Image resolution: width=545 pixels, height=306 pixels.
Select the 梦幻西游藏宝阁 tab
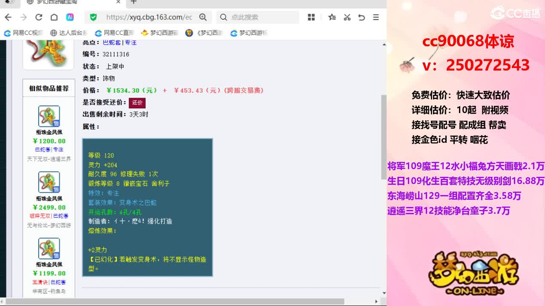72,2
